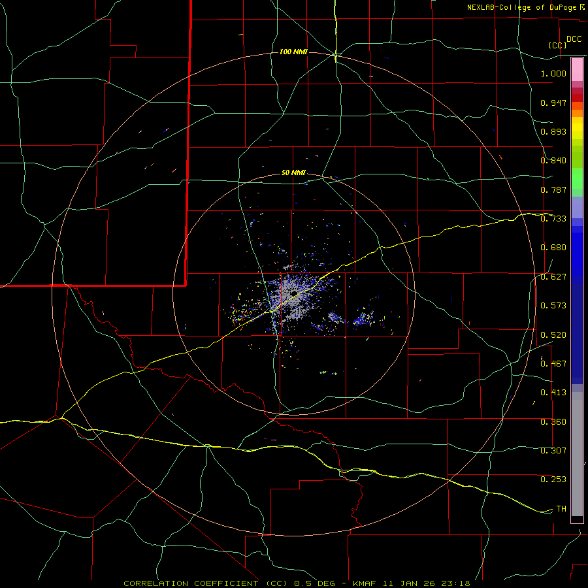Click the 0.360 scale value
588x588 pixels.
coord(553,422)
